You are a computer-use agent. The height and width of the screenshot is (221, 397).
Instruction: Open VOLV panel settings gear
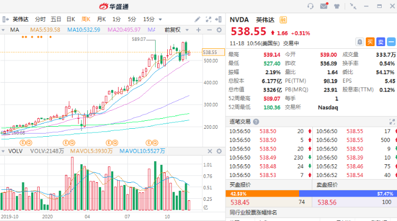219,151
